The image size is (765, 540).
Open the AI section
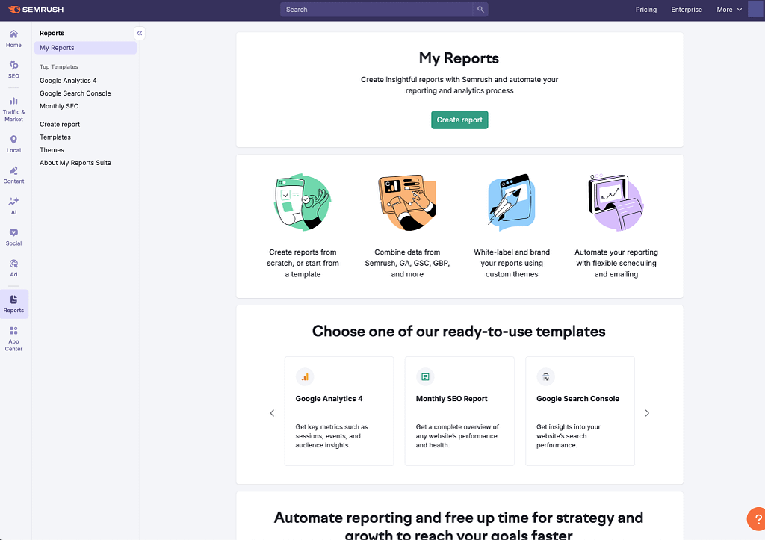point(13,206)
